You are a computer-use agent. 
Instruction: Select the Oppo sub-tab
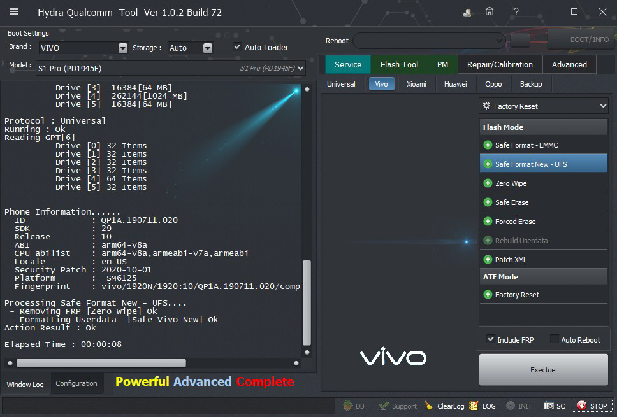(493, 84)
